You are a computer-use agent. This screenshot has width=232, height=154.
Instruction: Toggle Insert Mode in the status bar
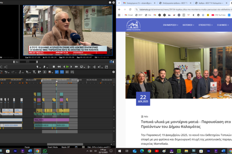click(52, 147)
